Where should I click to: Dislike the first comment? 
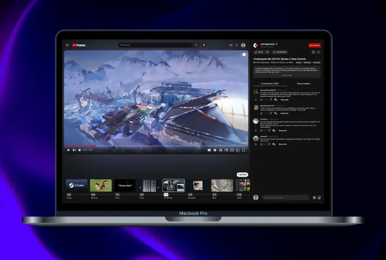[x=271, y=100]
